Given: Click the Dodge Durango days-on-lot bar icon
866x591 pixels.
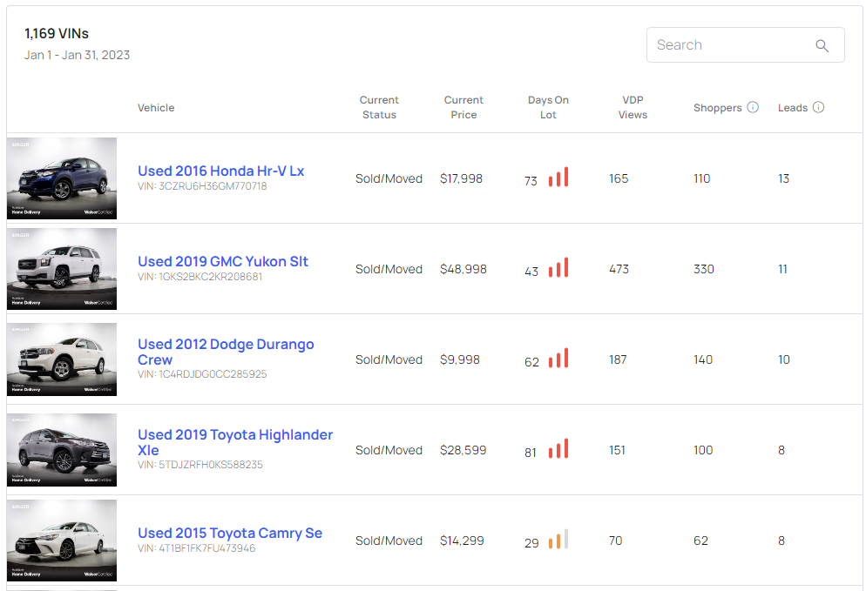Looking at the screenshot, I should click(x=558, y=359).
